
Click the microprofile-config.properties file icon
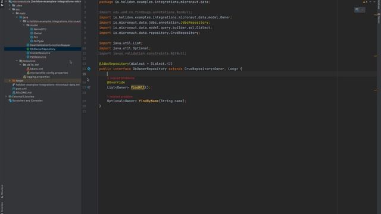pyautogui.click(x=28, y=73)
